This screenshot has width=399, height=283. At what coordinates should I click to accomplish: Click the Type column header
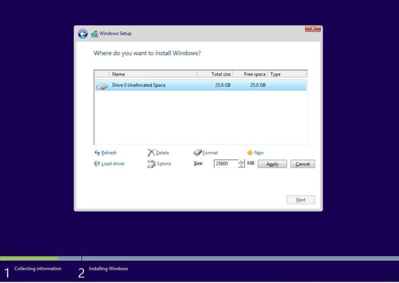coord(287,74)
